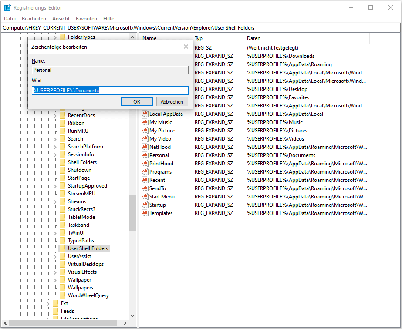Screen dimensions: 402x329
Task: Select the string value icon for NetHood
Action: [x=145, y=147]
